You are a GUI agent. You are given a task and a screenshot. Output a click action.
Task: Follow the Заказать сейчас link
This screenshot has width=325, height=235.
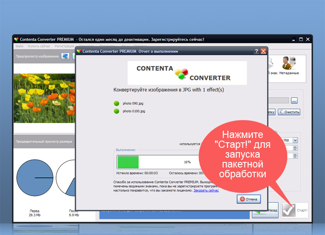coord(206,190)
